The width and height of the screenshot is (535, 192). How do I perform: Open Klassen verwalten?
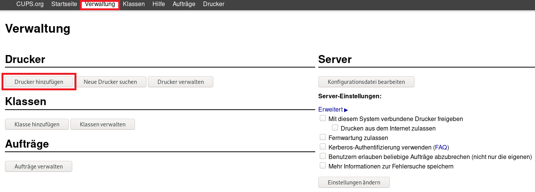(x=103, y=124)
